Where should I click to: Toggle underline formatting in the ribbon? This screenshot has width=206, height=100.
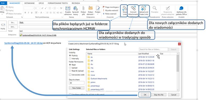click(x=32, y=13)
